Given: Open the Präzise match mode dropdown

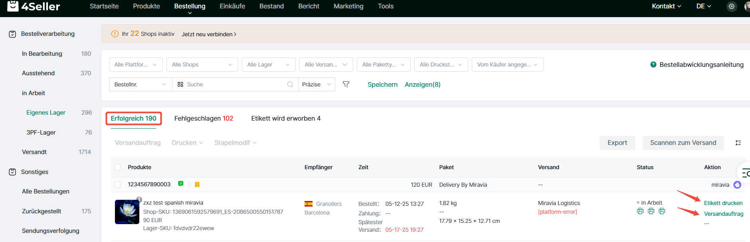Looking at the screenshot, I should click(317, 84).
